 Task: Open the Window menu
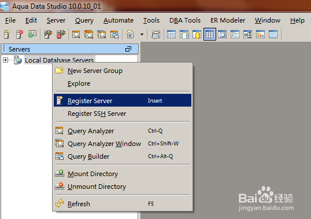click(268, 20)
